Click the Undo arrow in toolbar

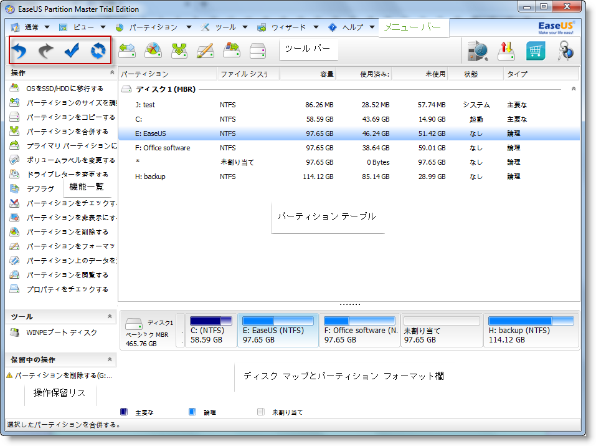(x=21, y=51)
